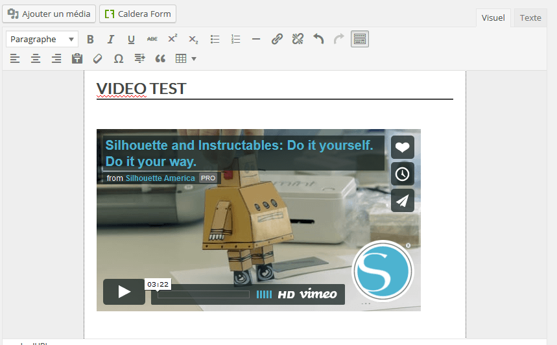
Task: Clear formatting with the eraser icon
Action: 98,58
